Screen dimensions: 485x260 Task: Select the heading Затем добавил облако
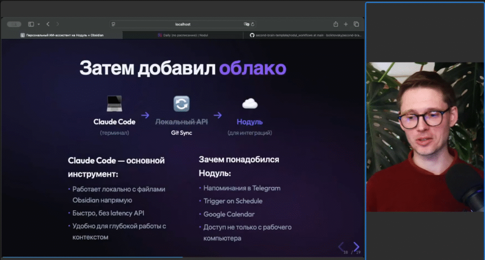[183, 68]
